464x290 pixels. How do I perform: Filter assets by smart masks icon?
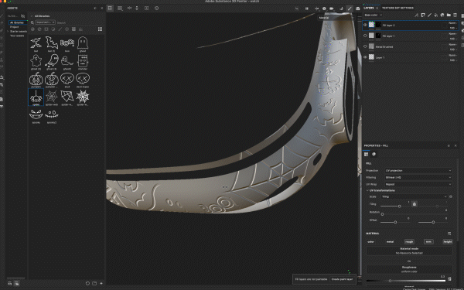click(x=46, y=29)
